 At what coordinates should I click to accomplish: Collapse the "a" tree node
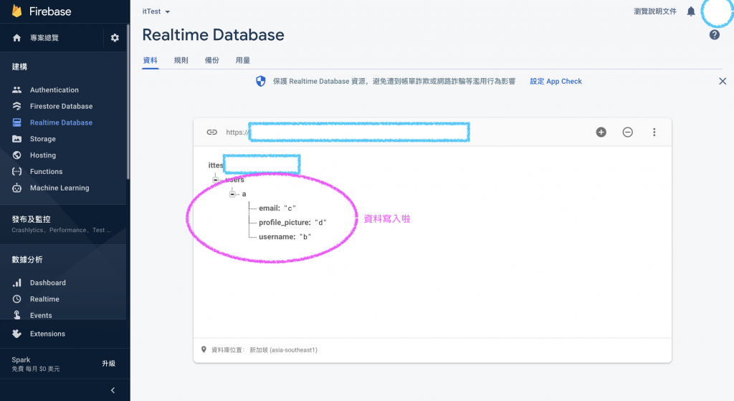click(x=232, y=194)
